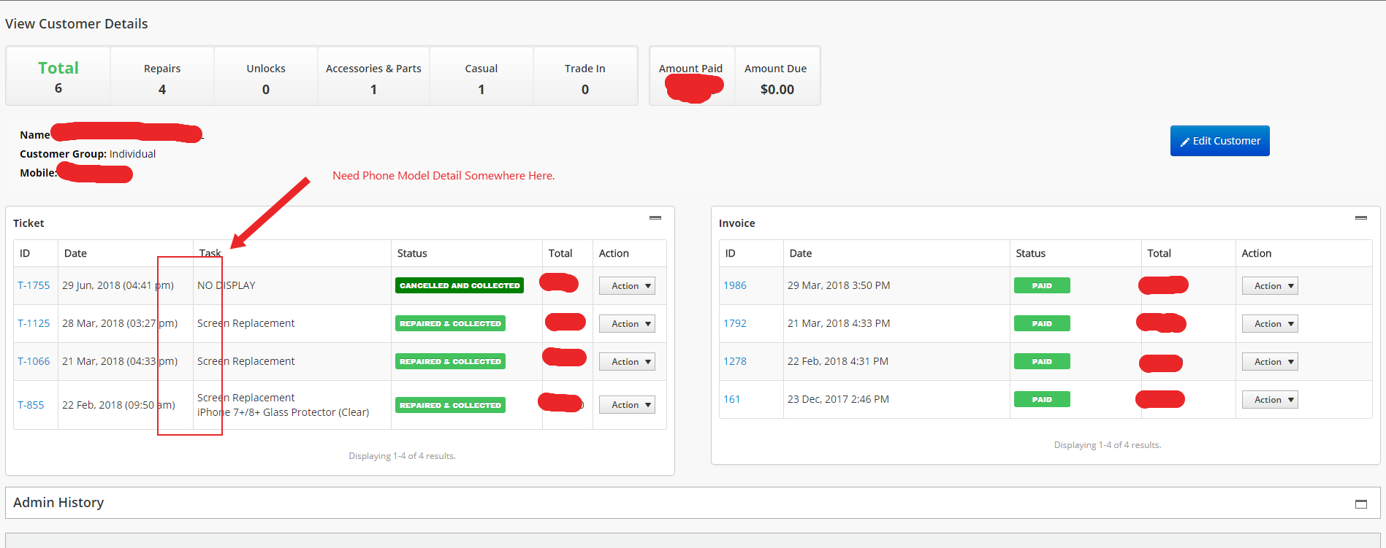
Task: Open Action dropdown for invoice 1792
Action: coord(1270,324)
